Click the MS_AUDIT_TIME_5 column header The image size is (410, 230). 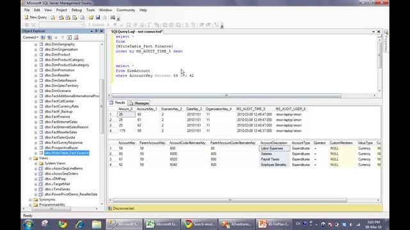pyautogui.click(x=250, y=109)
